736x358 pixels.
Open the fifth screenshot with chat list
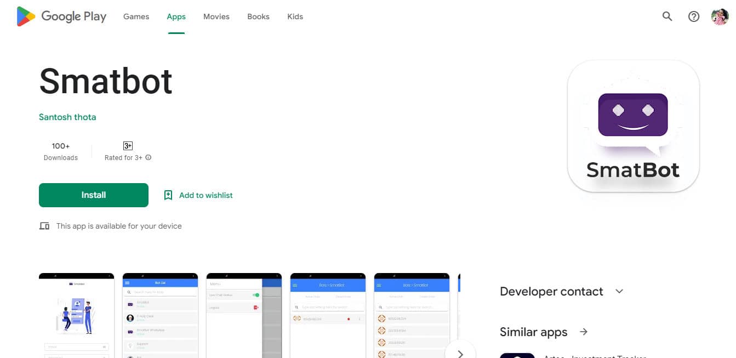(x=412, y=315)
